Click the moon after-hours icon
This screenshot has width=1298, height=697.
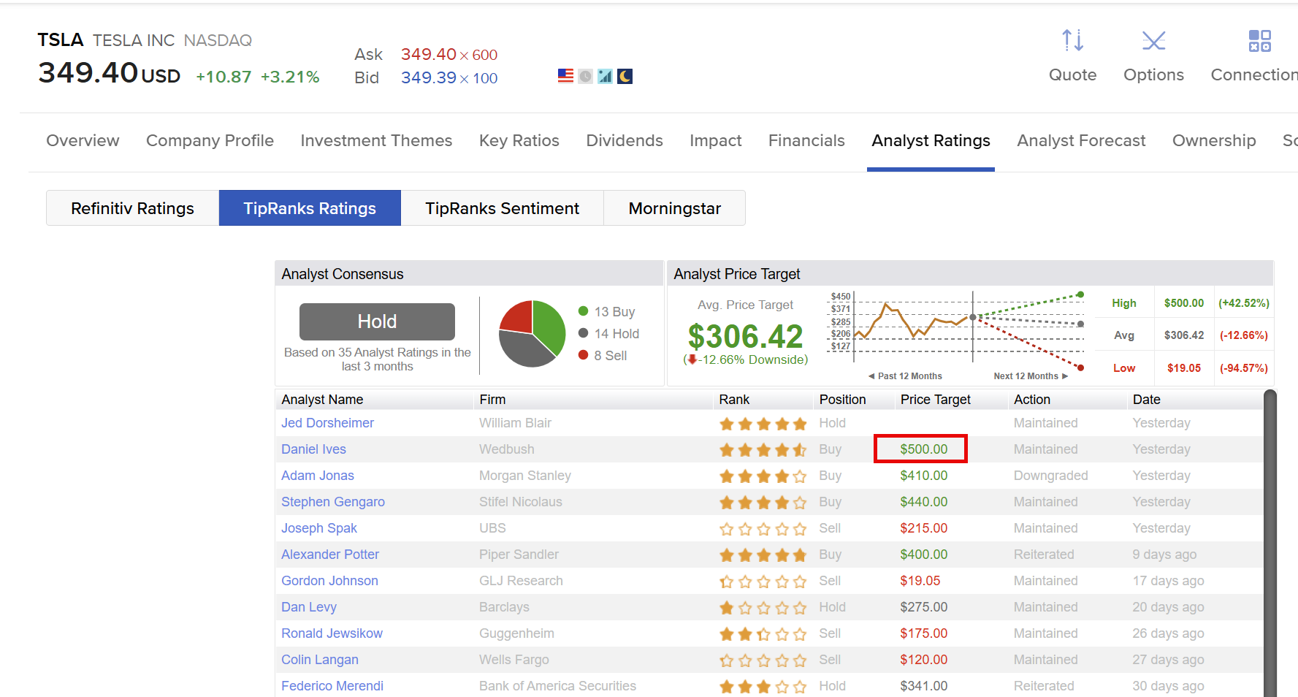tap(625, 76)
